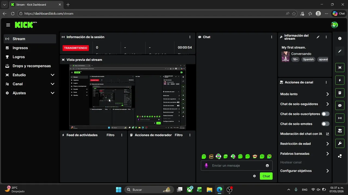Toggle stream info wrench widget in right sidebar
This screenshot has width=348, height=195.
click(340, 143)
